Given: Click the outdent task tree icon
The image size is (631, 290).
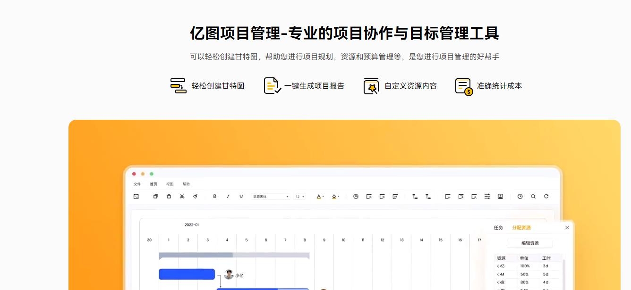Looking at the screenshot, I should 415,196.
